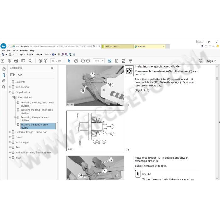This screenshot has width=220, height=220.
Task: Click the smiley feedback icon
Action: tap(218, 46)
